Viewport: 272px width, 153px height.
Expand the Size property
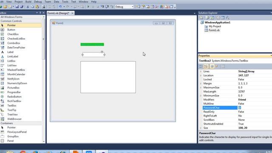click(201, 128)
